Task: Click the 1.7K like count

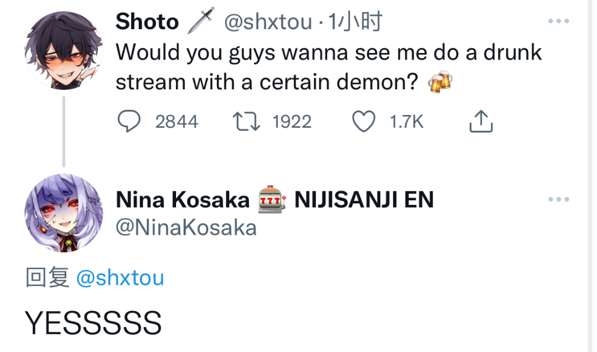Action: pyautogui.click(x=406, y=122)
